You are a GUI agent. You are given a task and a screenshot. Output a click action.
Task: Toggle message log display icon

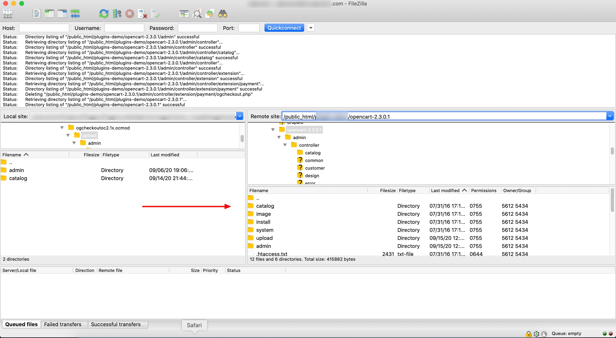tap(37, 14)
